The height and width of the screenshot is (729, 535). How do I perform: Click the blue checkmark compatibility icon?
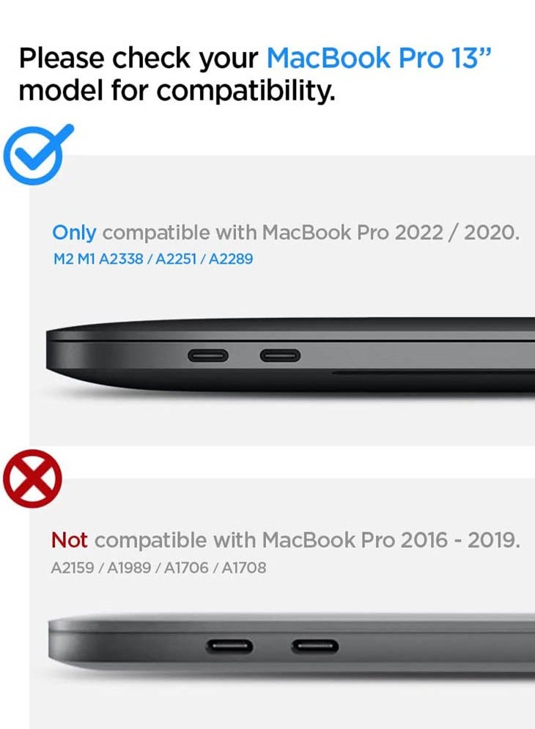click(x=38, y=155)
